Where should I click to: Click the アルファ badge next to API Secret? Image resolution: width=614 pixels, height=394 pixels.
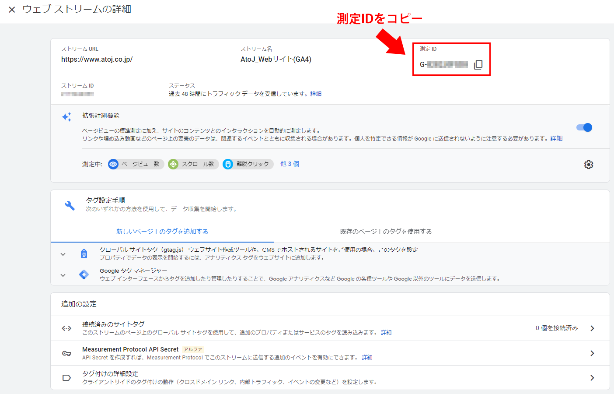tap(193, 349)
